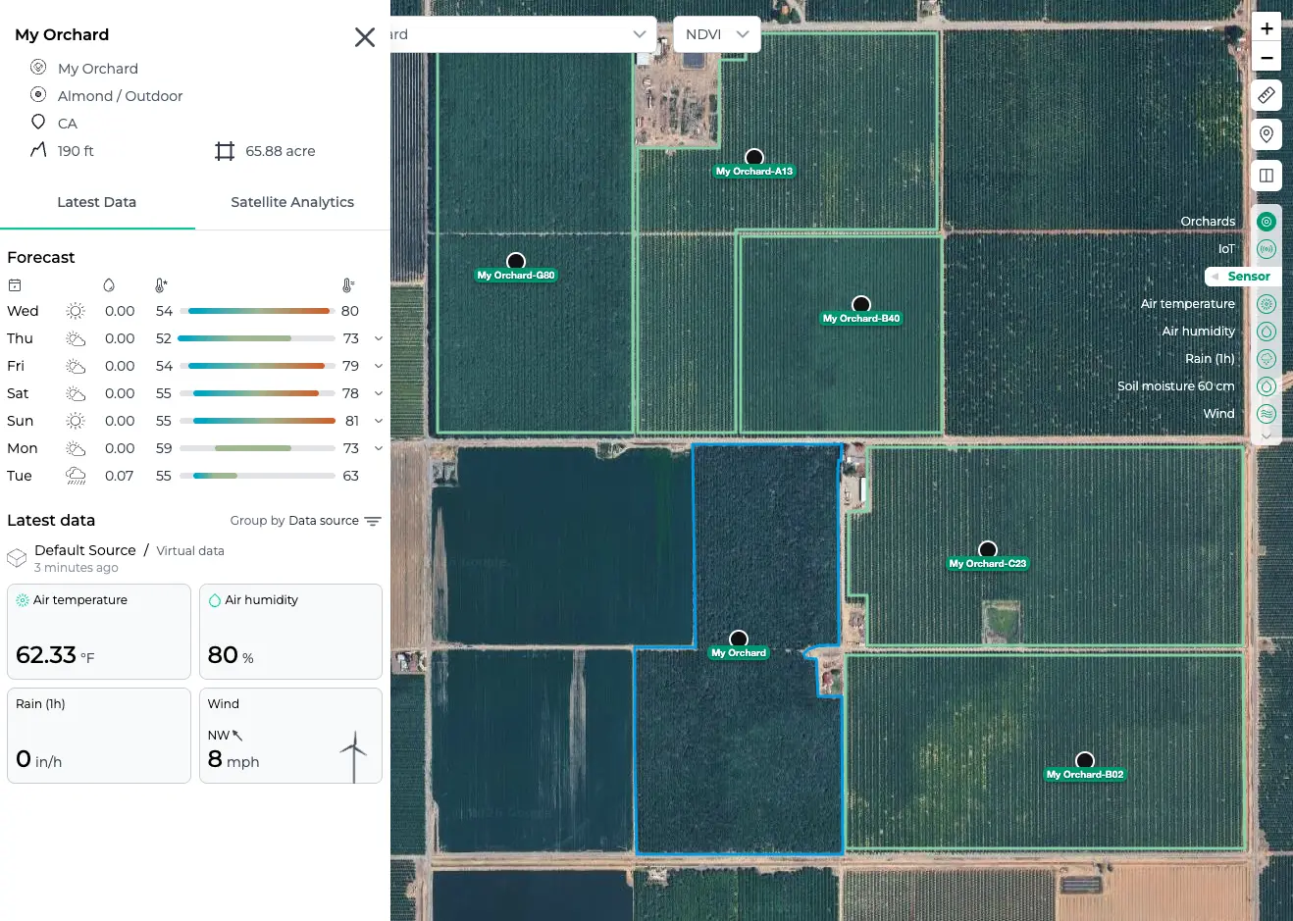Toggle the Orchards map layer
Screen dimensions: 1293x921
[x=1266, y=221]
